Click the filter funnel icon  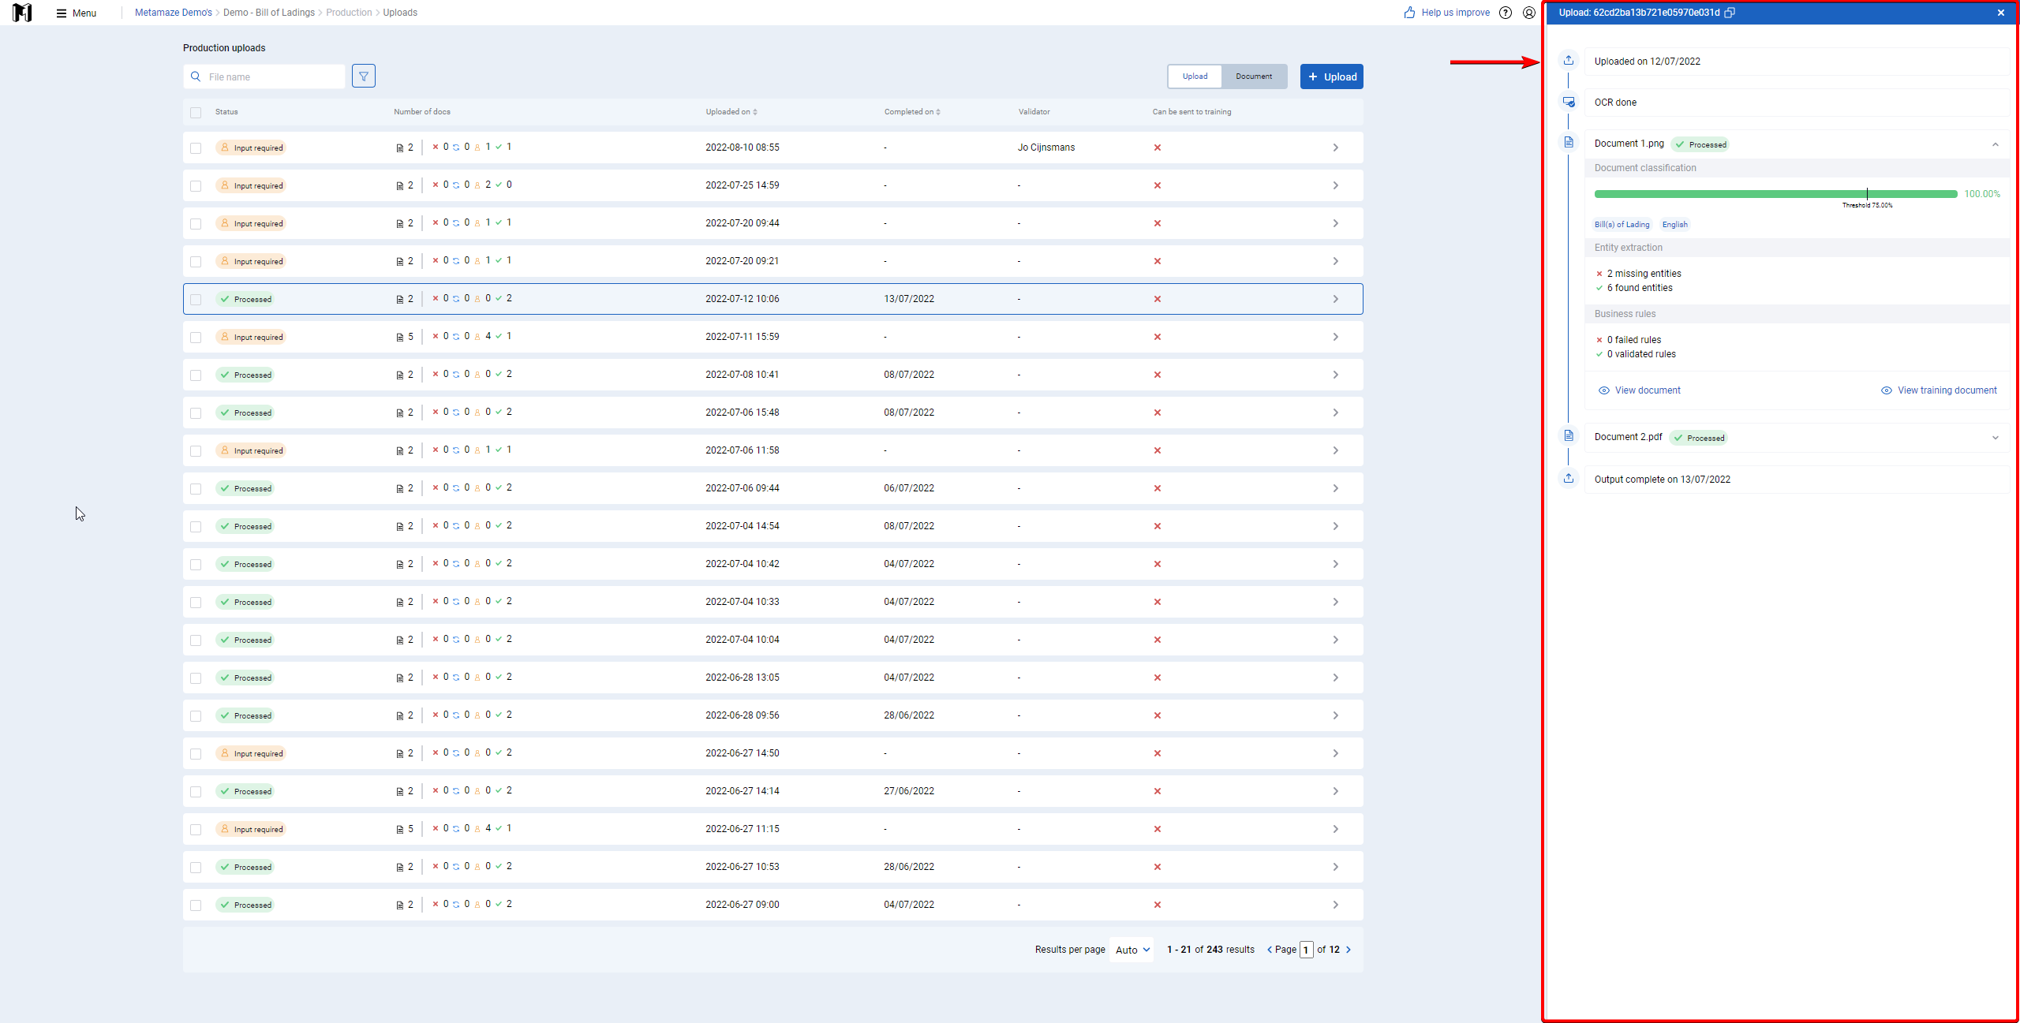pos(364,77)
